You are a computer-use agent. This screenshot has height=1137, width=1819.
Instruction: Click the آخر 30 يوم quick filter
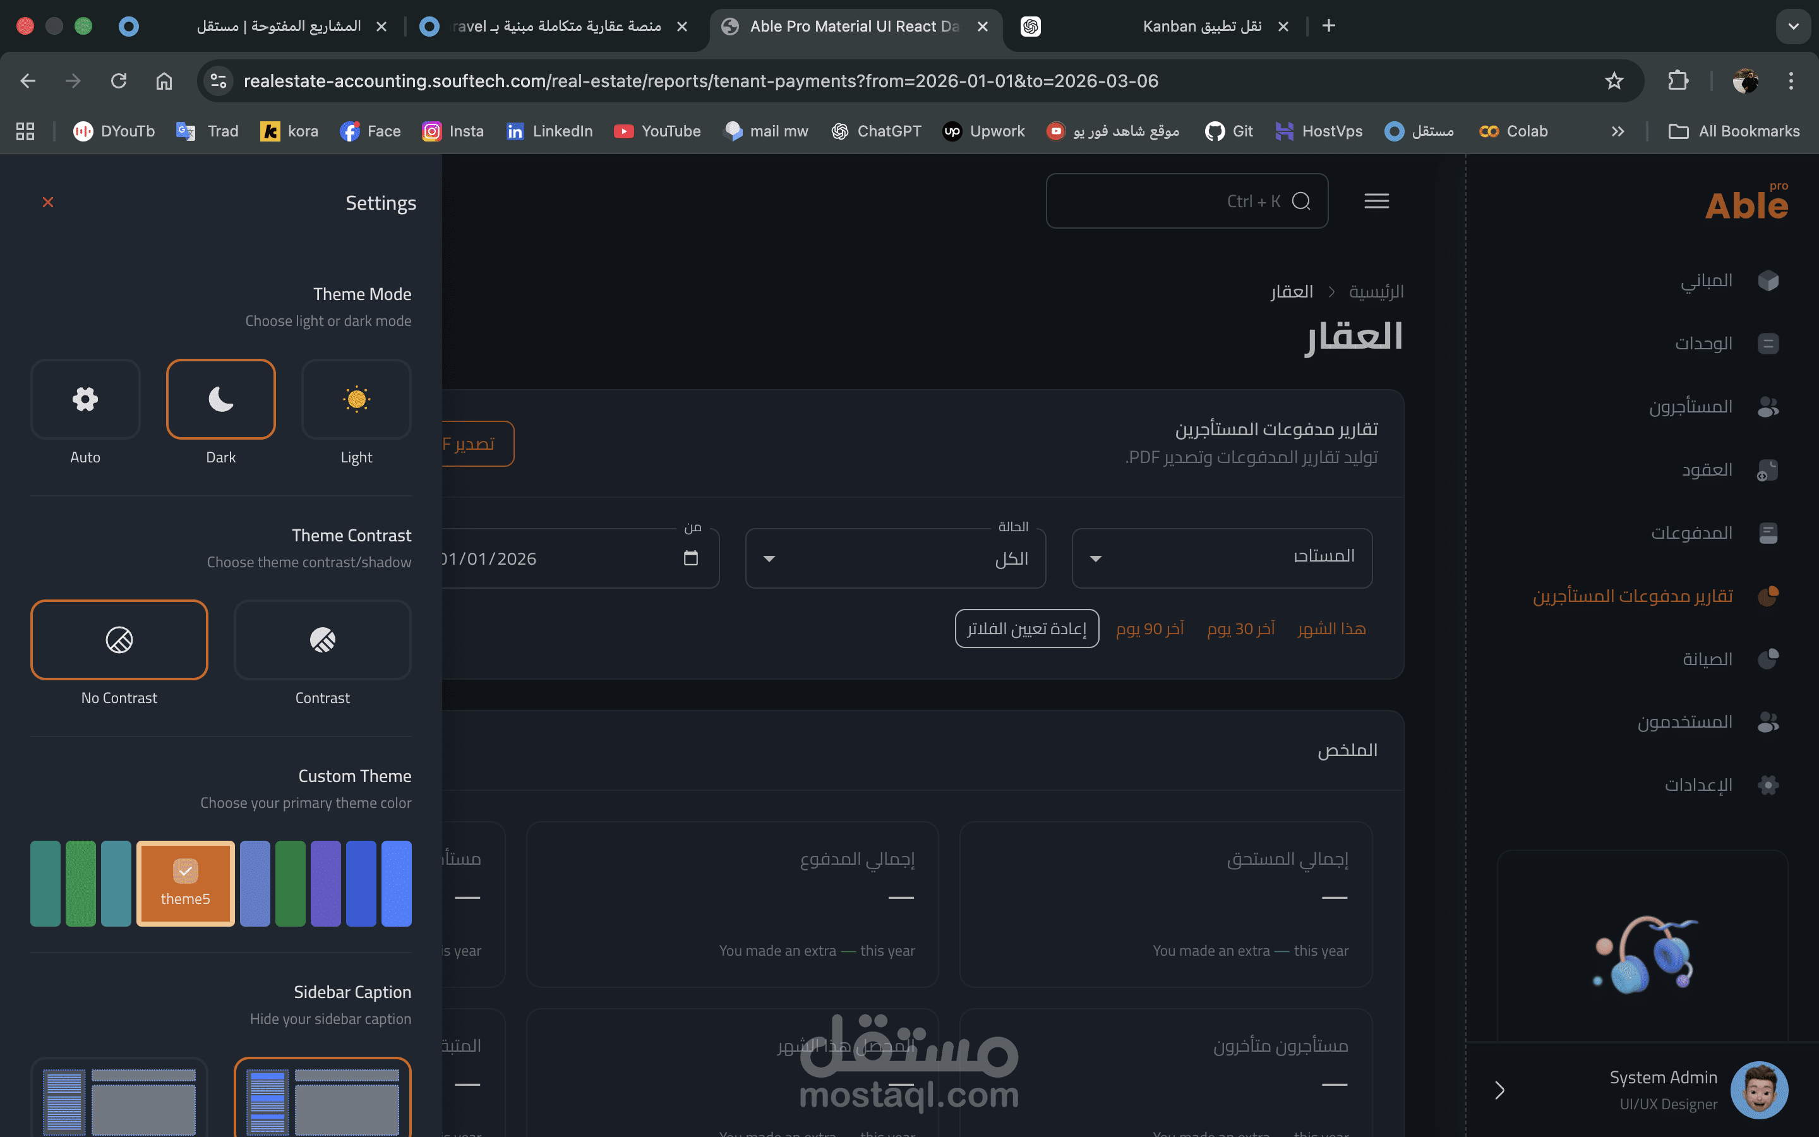pyautogui.click(x=1240, y=629)
